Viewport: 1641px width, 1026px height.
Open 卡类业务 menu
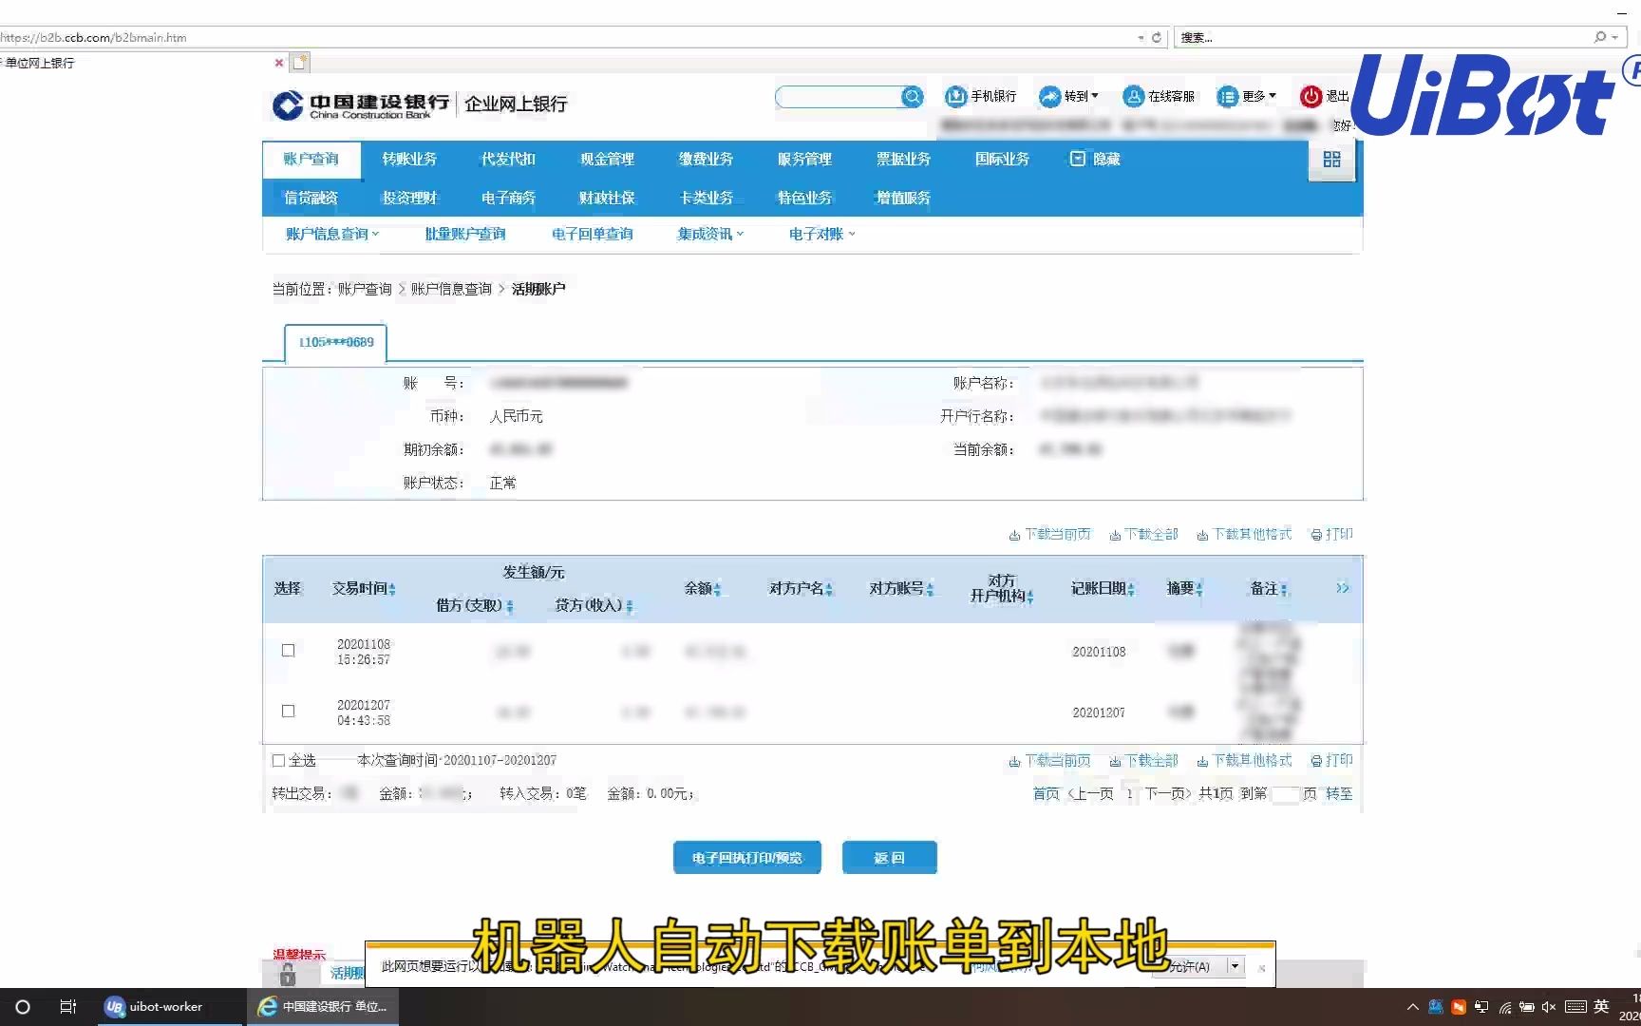tap(706, 198)
